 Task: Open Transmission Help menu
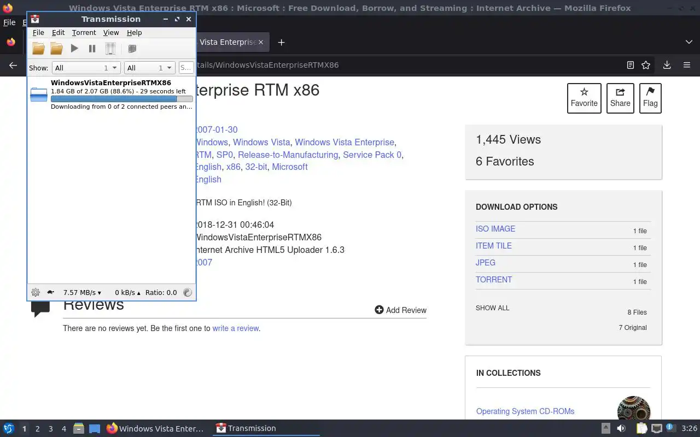[134, 33]
